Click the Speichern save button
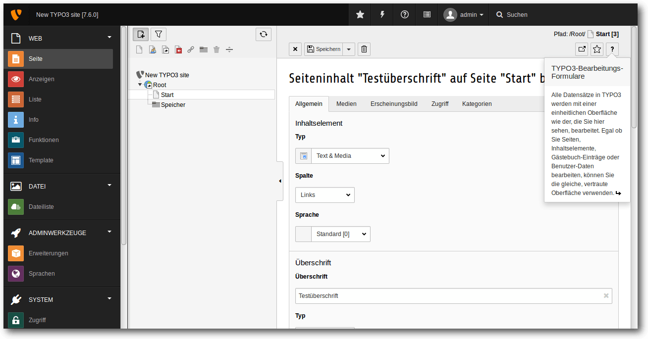This screenshot has height=339, width=648. pos(324,49)
